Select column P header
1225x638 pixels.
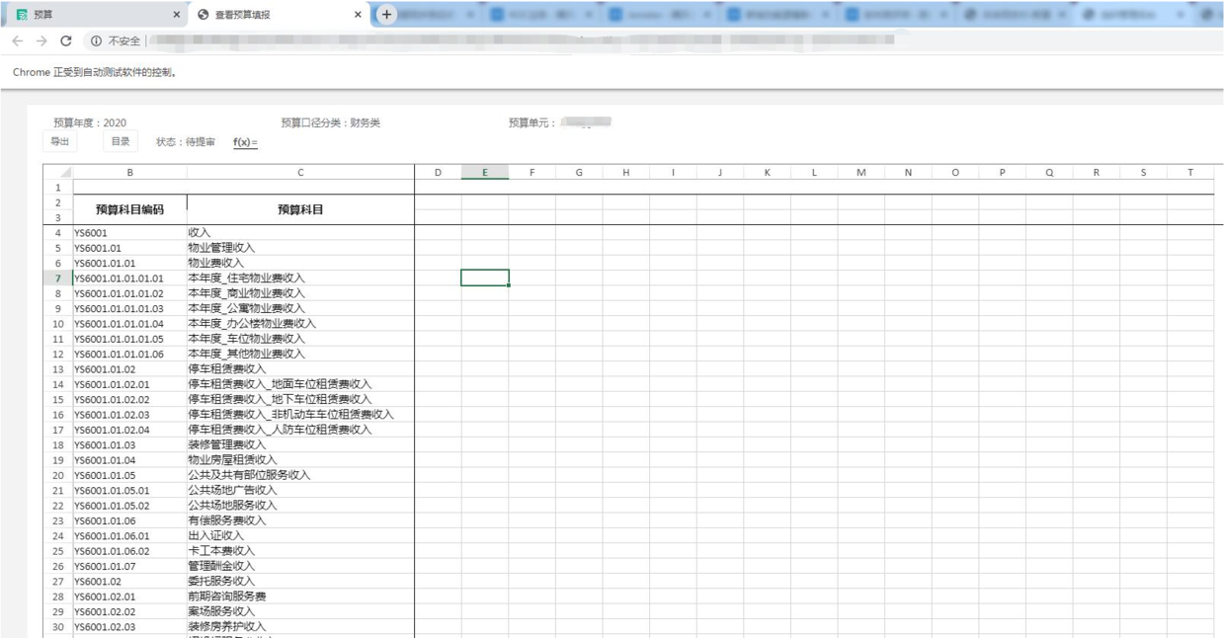coord(1003,172)
